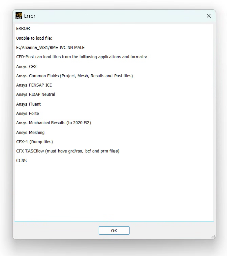Click the 'Ansys Meshing' entry

[x=30, y=132]
